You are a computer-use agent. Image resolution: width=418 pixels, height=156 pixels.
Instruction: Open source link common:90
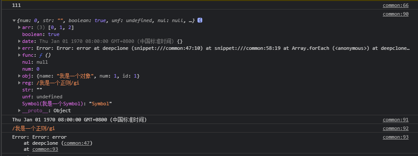click(396, 14)
